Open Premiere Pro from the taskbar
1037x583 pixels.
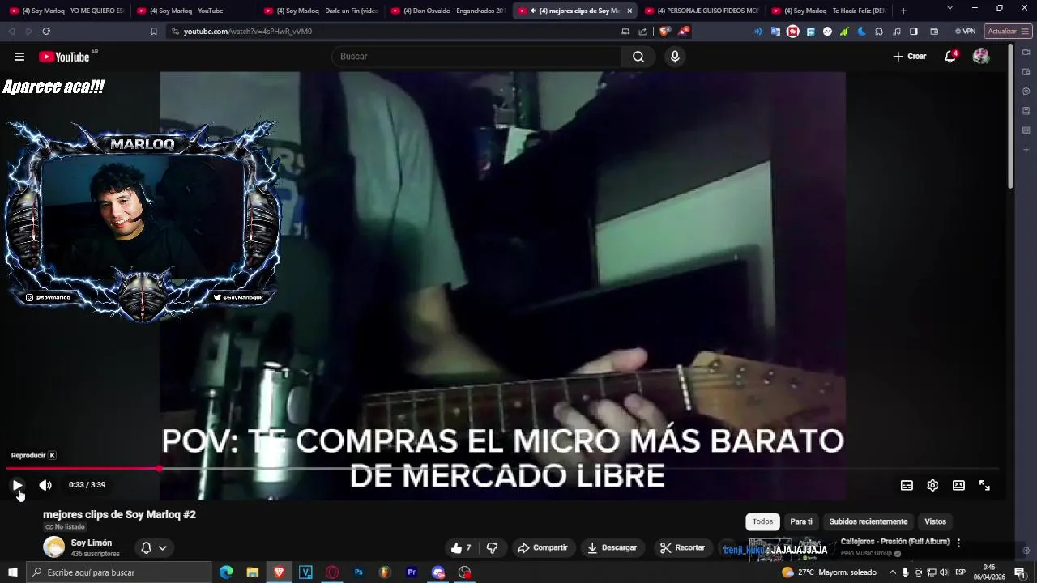pos(412,572)
